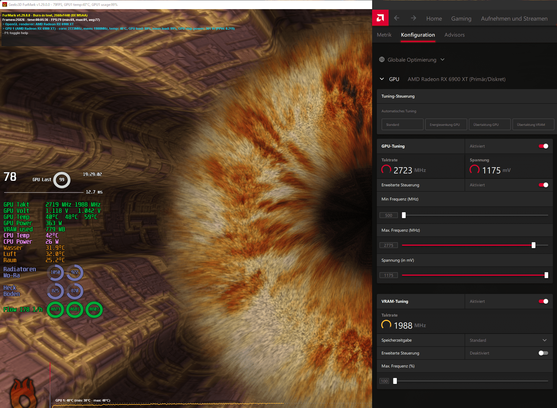
Task: Click the green pump gauge 4823
Action: point(55,310)
